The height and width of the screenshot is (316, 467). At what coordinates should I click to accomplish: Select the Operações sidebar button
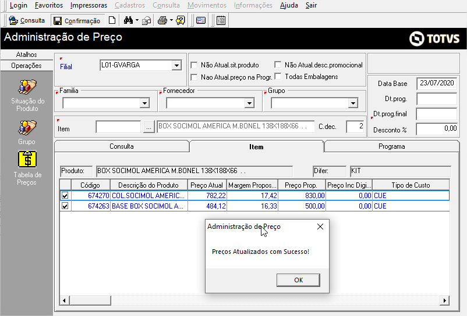click(x=27, y=66)
